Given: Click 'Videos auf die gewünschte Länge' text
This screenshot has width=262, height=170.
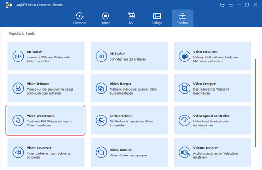Looking at the screenshot, I should (50, 89).
